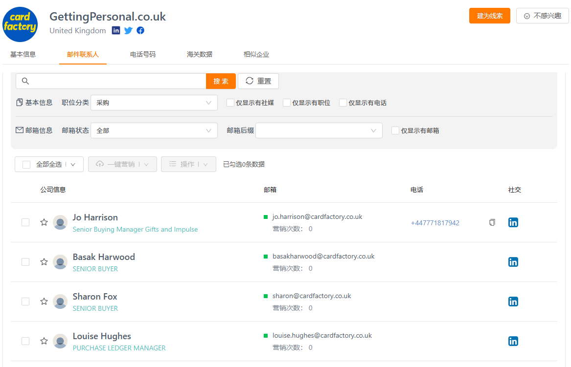Screen dimensions: 571x367
Task: Select Louise Hughes's row checkbox
Action: pyautogui.click(x=25, y=341)
